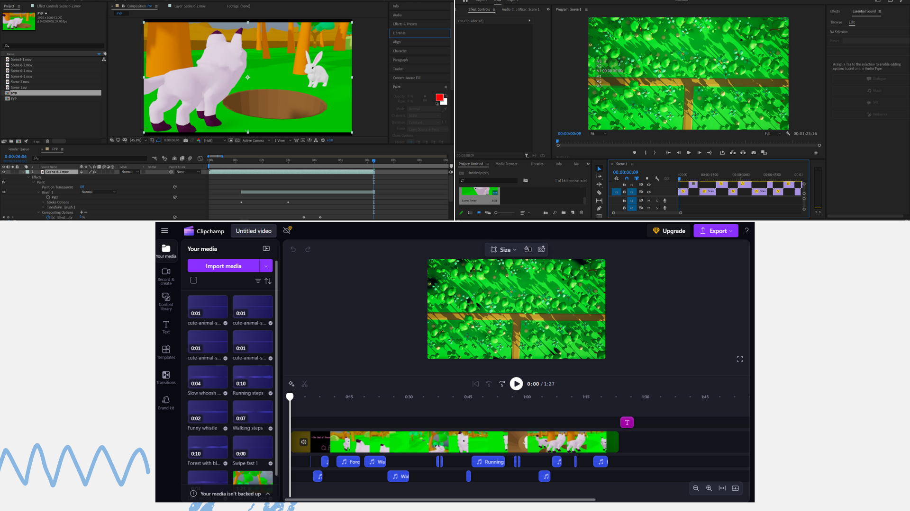Collapse the Effects group in After Effects timeline
910x511 pixels.
pyautogui.click(x=28, y=177)
